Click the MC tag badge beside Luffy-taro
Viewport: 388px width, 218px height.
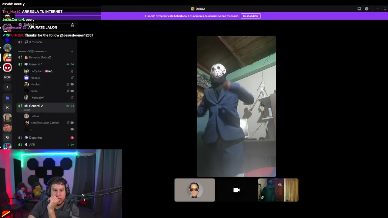[49, 71]
